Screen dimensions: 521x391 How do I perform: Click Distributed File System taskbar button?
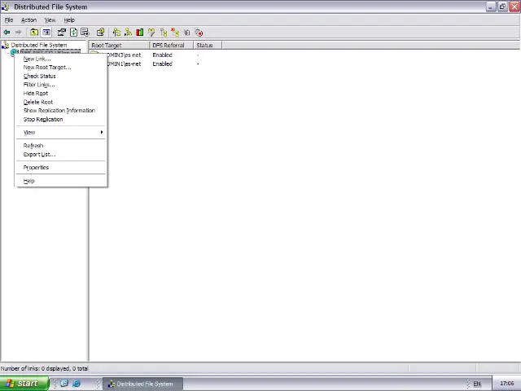143,384
